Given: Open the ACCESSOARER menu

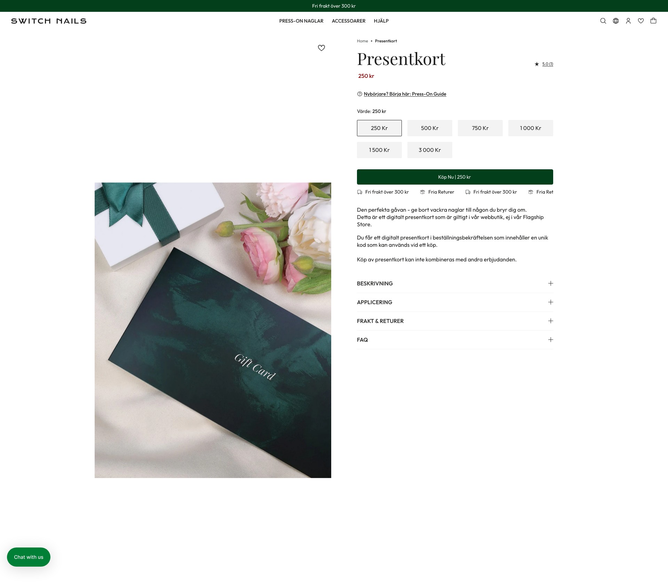Looking at the screenshot, I should (349, 21).
